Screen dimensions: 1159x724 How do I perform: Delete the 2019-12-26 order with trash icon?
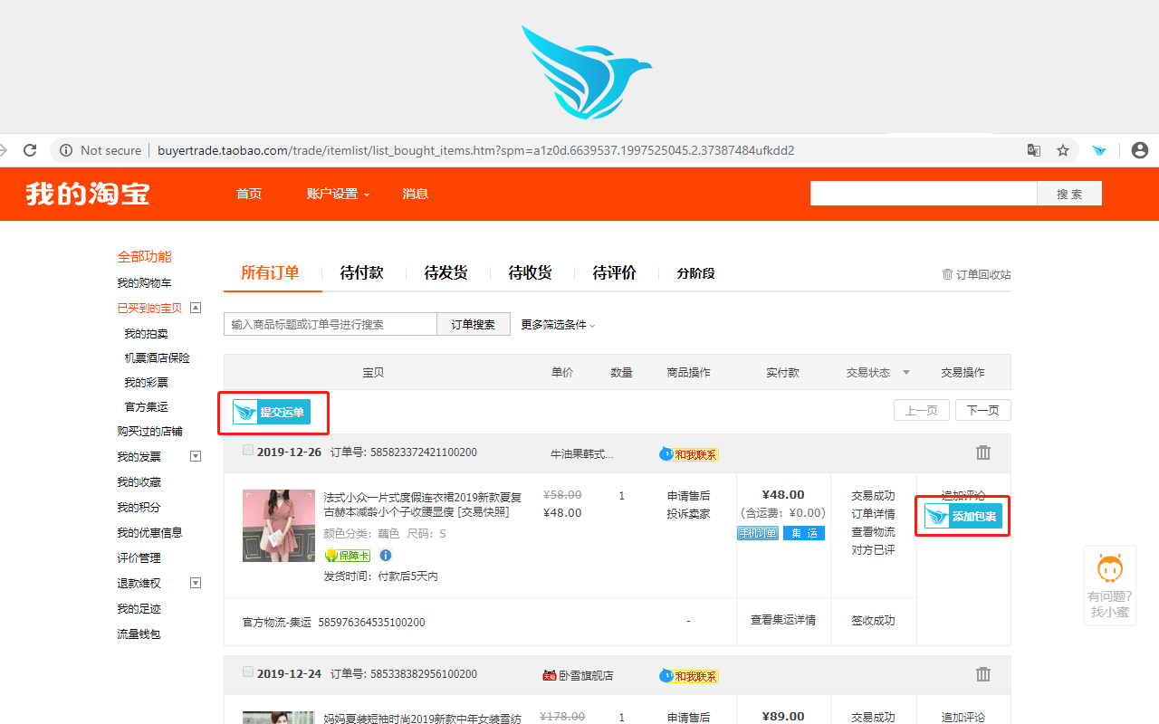coord(983,452)
